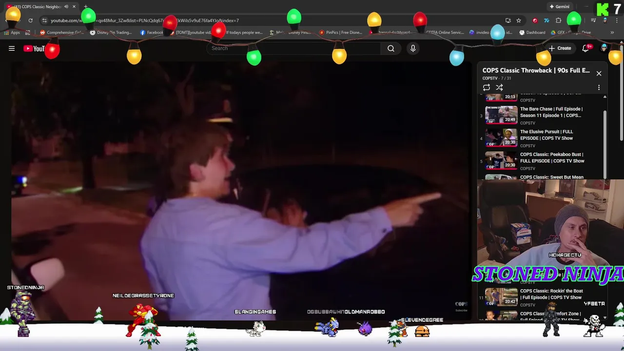The height and width of the screenshot is (351, 624).
Task: Open the blue 7TV extension icon
Action: tap(546, 20)
